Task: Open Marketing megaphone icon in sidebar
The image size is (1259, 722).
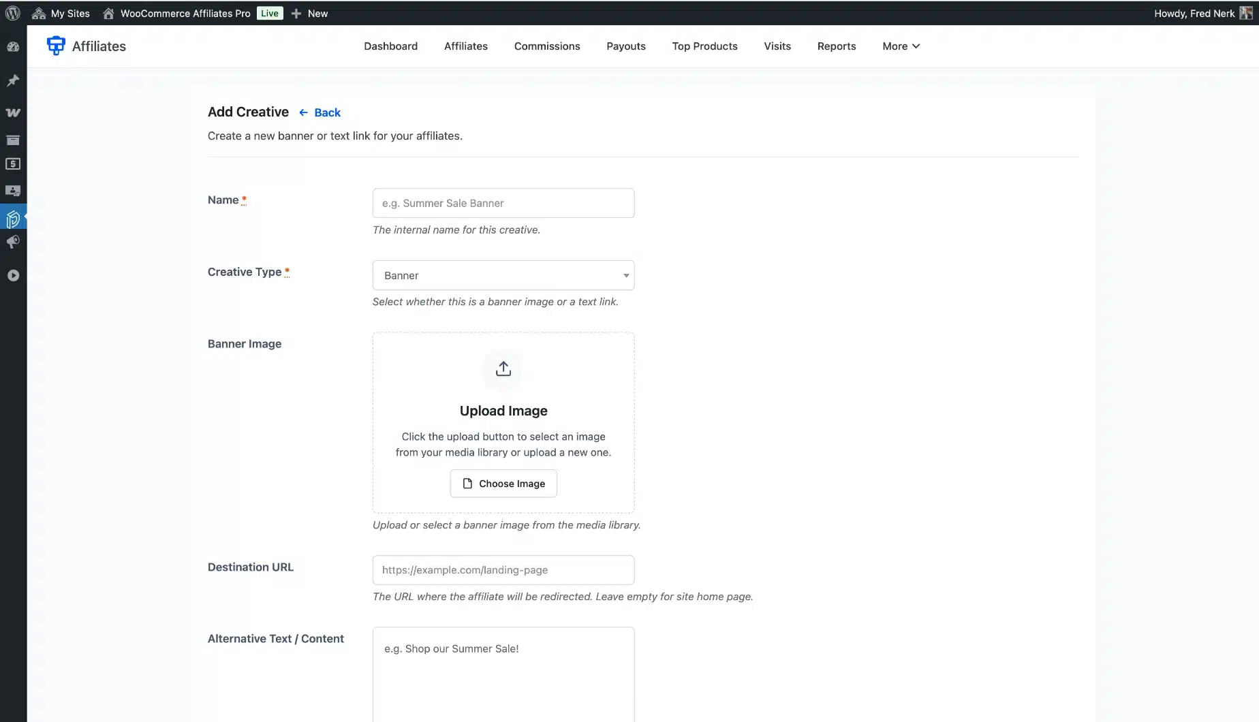Action: coord(13,242)
